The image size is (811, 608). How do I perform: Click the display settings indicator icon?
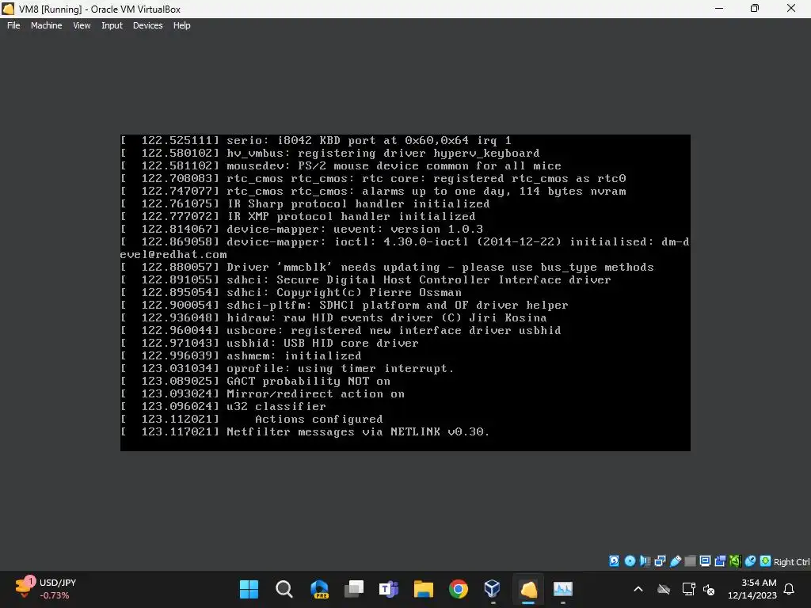click(705, 561)
